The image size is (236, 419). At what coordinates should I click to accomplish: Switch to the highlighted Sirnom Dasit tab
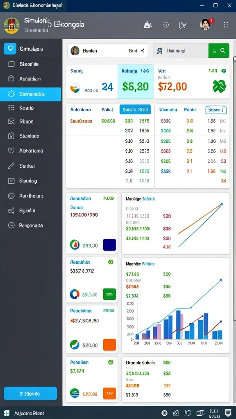[135, 110]
